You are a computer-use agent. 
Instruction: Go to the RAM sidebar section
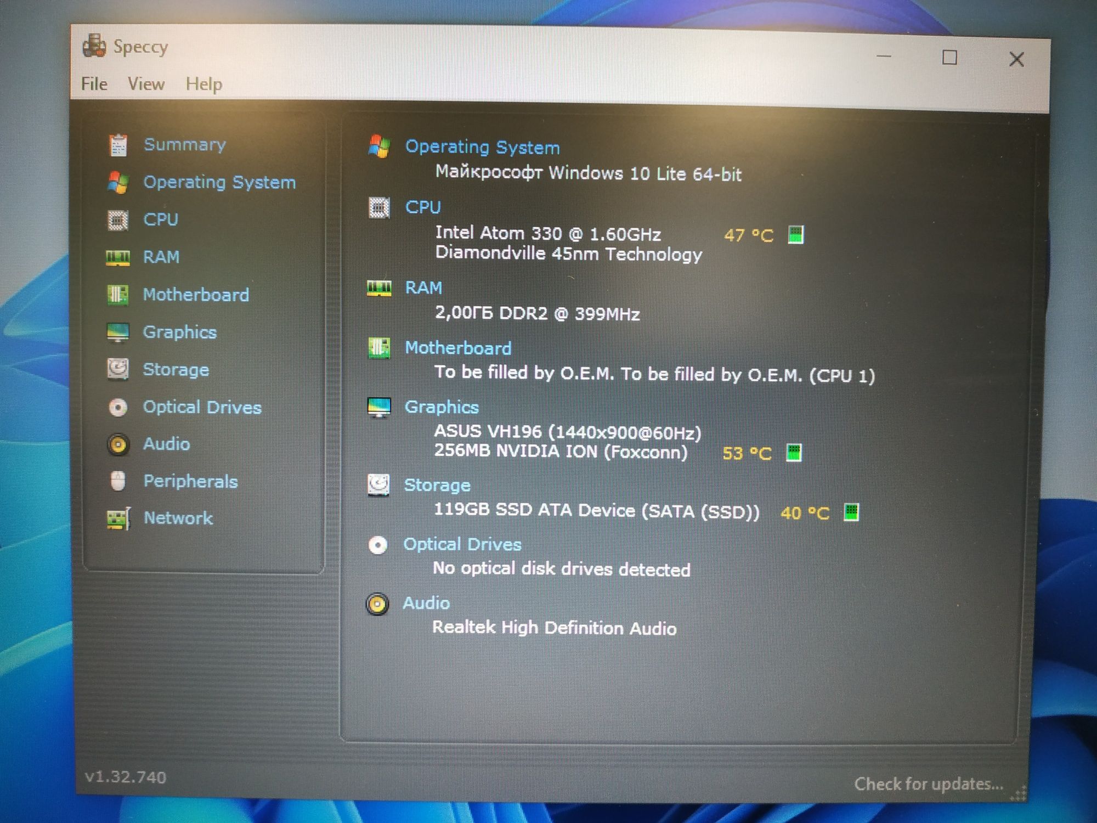161,257
